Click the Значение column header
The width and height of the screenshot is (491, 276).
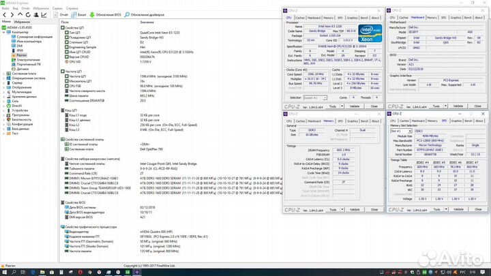point(147,22)
